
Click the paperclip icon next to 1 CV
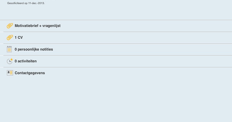(10, 37)
